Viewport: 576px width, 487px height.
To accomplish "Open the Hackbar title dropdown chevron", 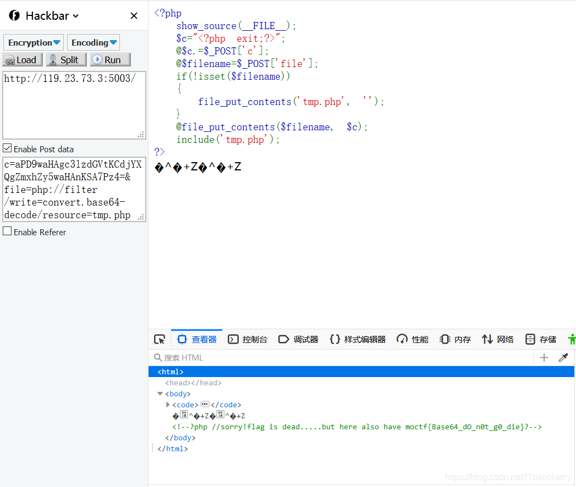I will 76,16.
